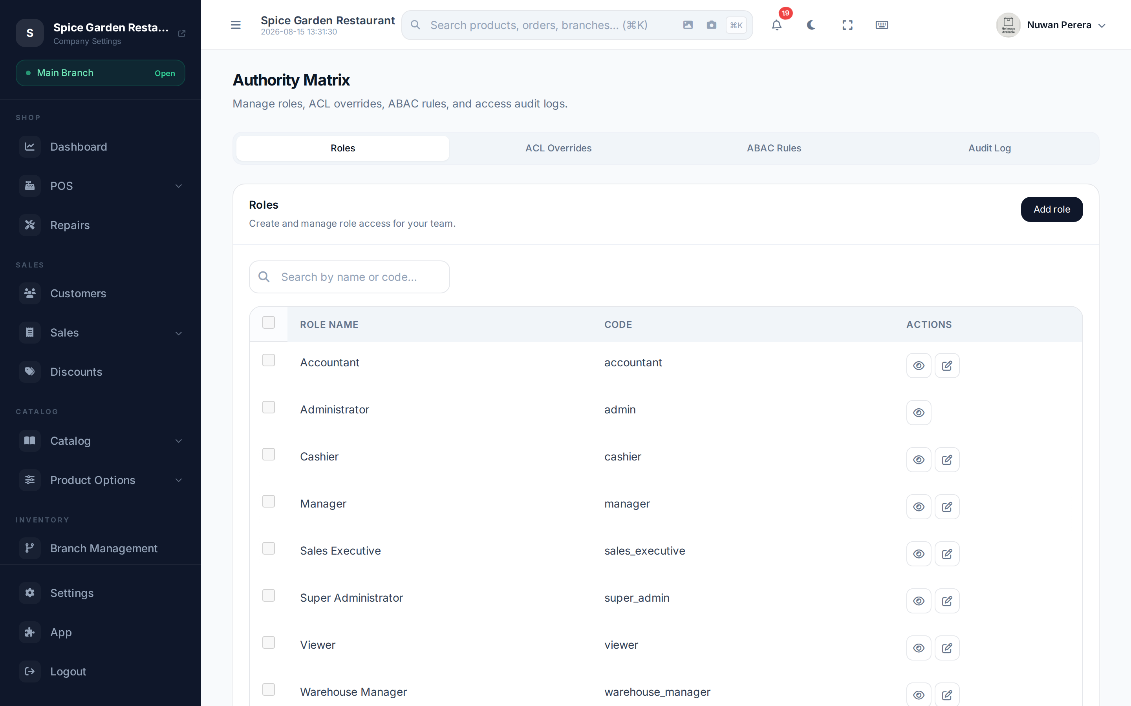Edit the Viewer role
Screen dimensions: 1131x706
pyautogui.click(x=947, y=648)
